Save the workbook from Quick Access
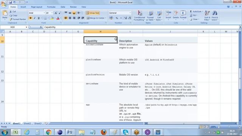242x136 pixels. 10,2
